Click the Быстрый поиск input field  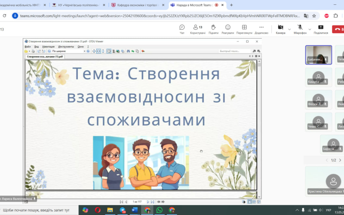pyautogui.click(x=234, y=51)
